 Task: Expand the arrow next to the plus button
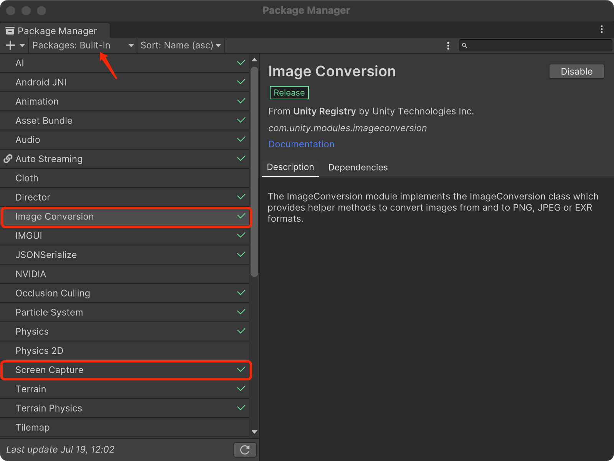(x=22, y=46)
